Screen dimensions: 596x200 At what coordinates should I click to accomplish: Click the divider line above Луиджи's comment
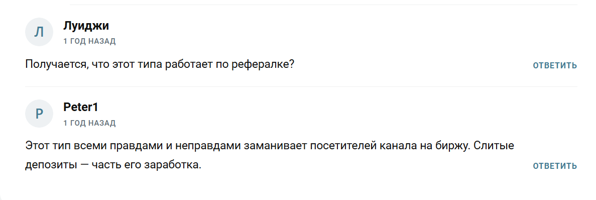pos(323,5)
